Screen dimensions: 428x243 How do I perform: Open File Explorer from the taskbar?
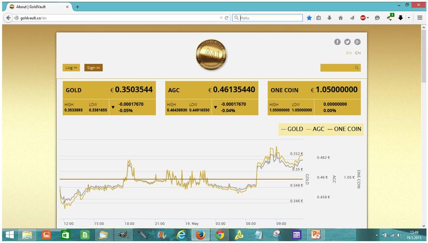pyautogui.click(x=27, y=235)
